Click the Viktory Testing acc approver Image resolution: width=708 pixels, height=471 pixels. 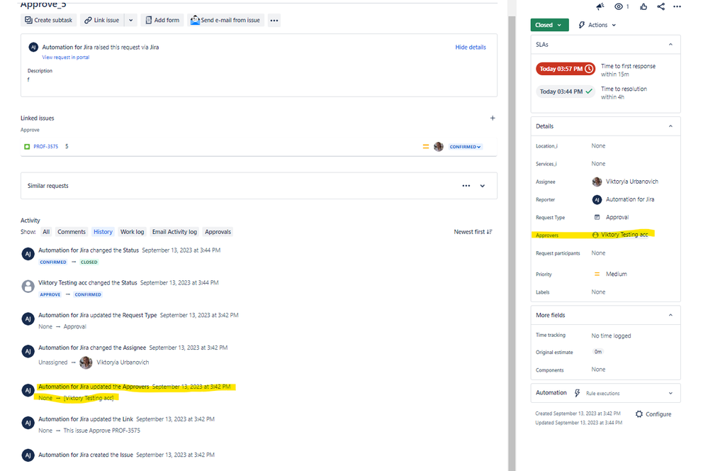(620, 235)
